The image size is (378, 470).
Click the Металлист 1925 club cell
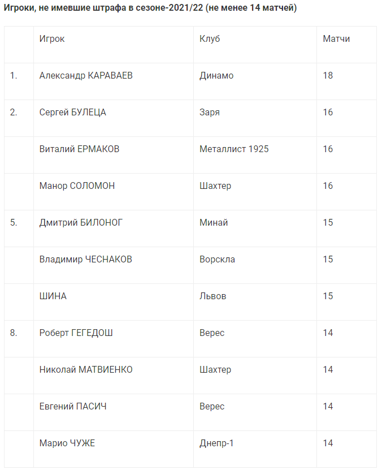tap(234, 149)
